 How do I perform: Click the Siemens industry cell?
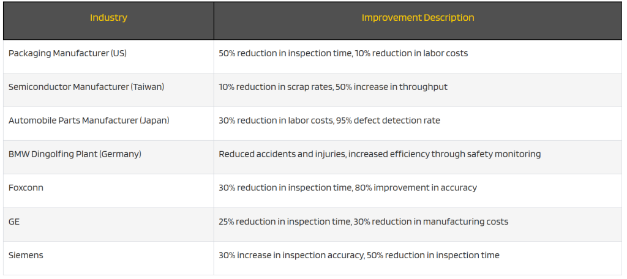(26, 255)
